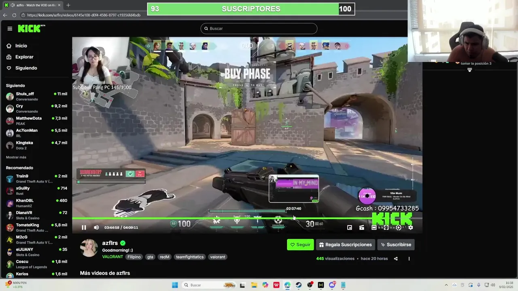Click the verified badge beside azflrs
Viewport: 518px width, 291px height.
123,243
